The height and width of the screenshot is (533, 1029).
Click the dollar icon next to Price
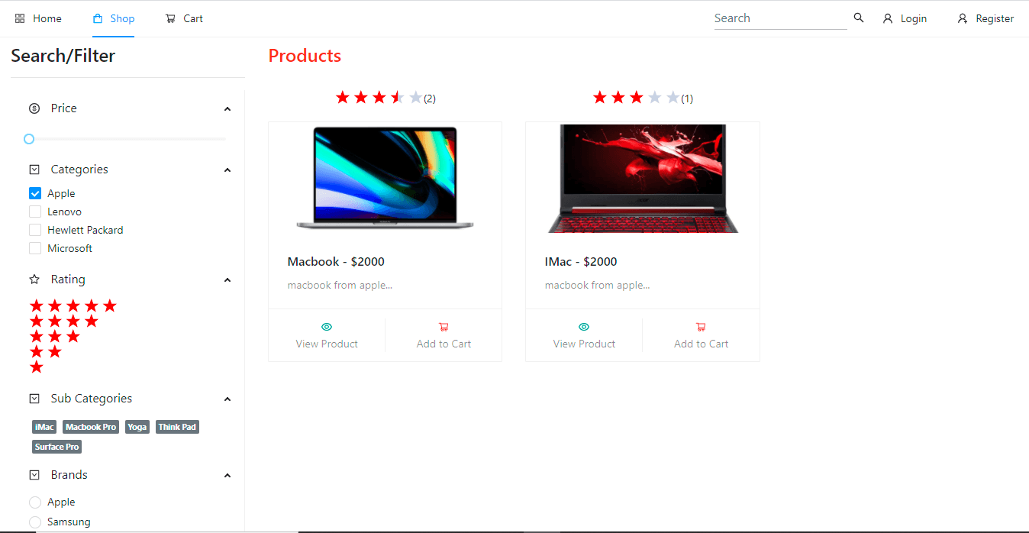(34, 108)
